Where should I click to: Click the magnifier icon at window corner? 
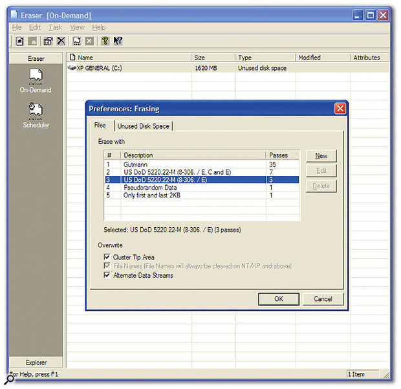[x=9, y=379]
